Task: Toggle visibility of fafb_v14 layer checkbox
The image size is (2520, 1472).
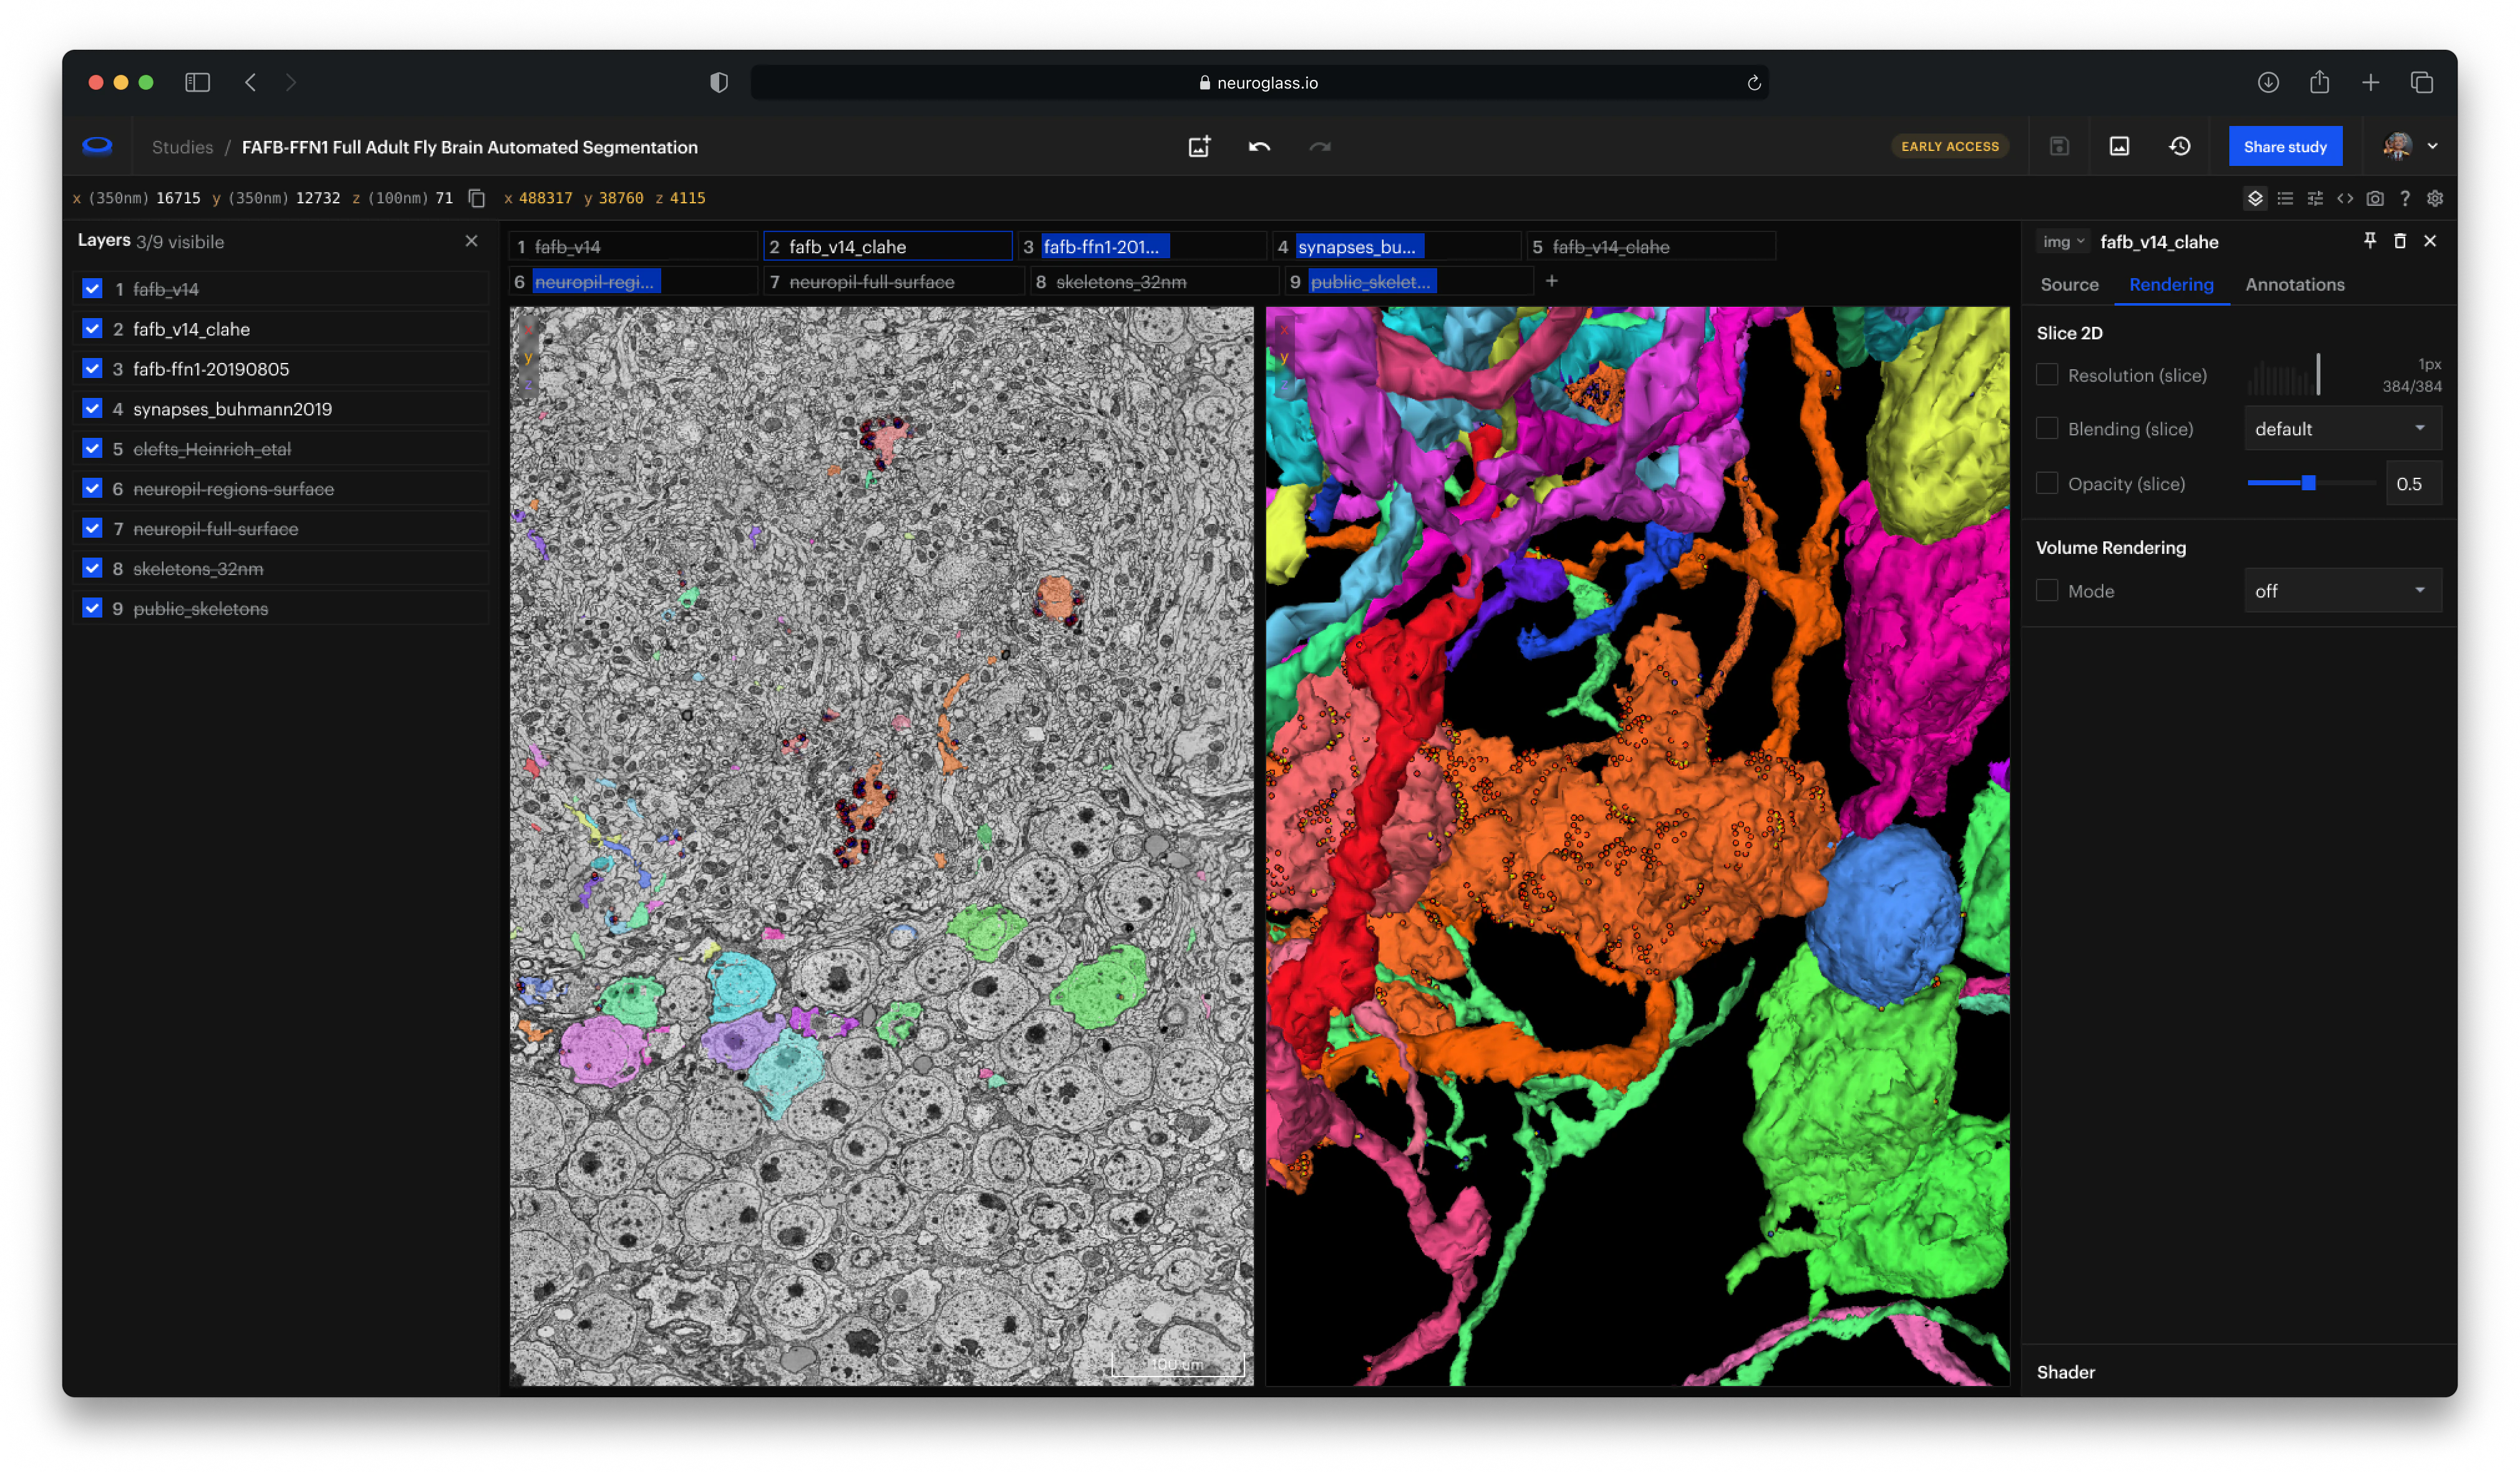Action: pos(92,289)
